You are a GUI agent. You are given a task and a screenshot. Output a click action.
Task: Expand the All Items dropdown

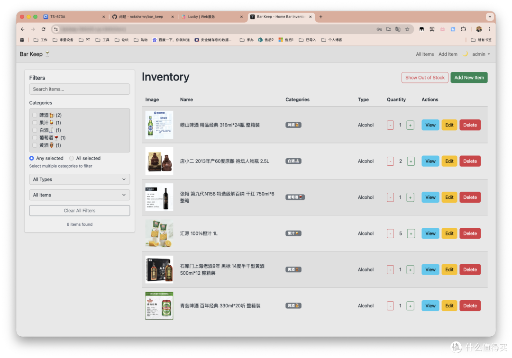(x=80, y=195)
